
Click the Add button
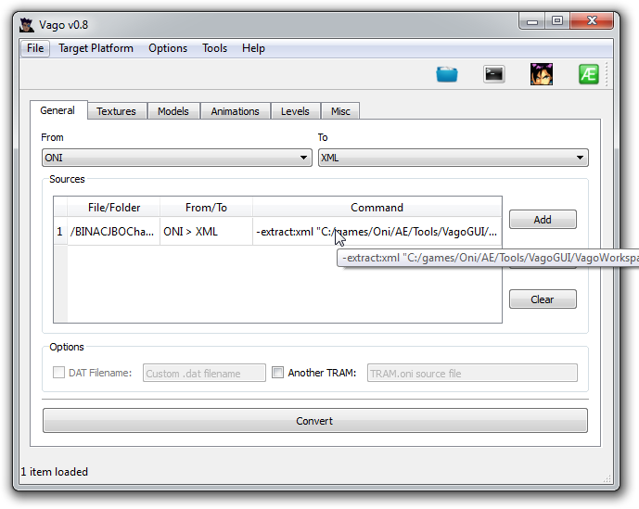543,220
